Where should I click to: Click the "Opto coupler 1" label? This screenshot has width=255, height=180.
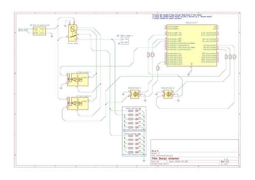click(x=85, y=72)
